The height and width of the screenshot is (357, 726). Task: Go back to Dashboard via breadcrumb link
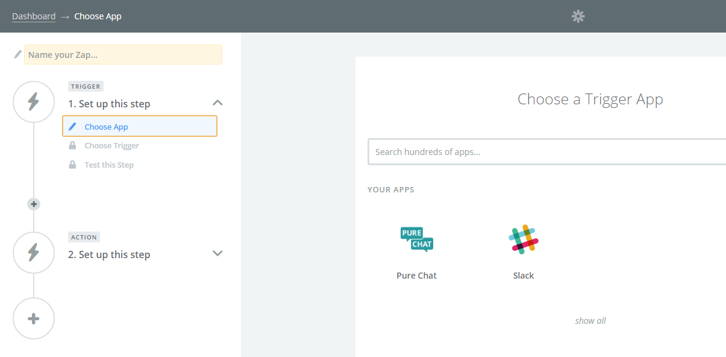pyautogui.click(x=34, y=16)
